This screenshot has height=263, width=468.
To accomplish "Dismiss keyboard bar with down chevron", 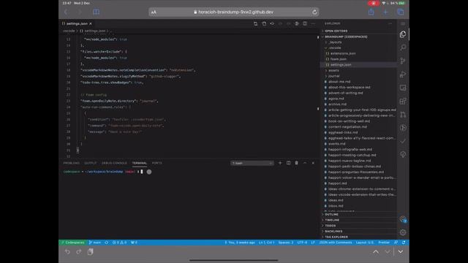I will tap(400, 252).
